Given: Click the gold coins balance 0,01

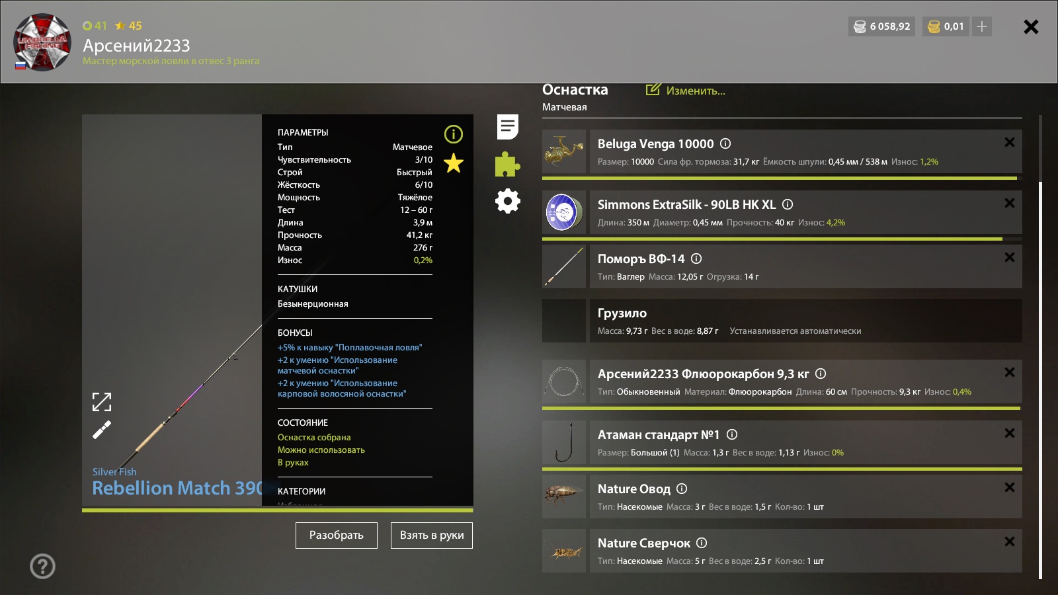Looking at the screenshot, I should tap(946, 26).
